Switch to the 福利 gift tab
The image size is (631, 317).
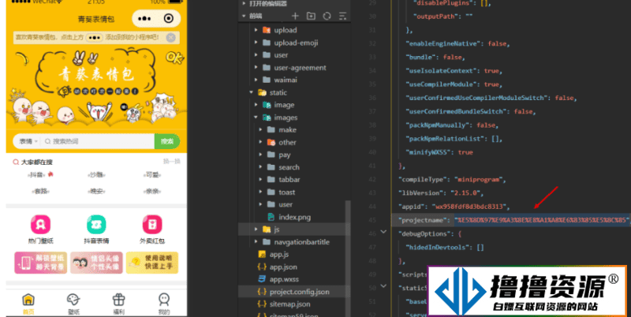click(x=119, y=300)
